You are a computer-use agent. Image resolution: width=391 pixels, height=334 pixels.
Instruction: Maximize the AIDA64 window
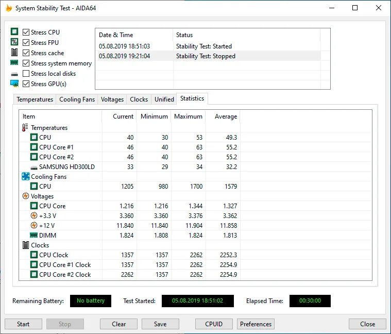355,8
